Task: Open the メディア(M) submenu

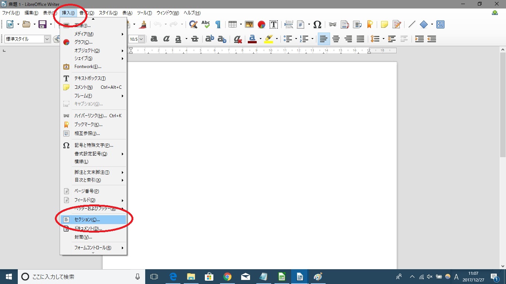Action: click(93, 34)
